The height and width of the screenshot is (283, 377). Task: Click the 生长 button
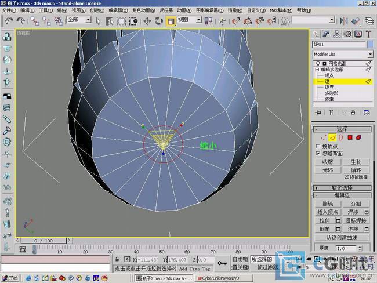[x=356, y=162]
